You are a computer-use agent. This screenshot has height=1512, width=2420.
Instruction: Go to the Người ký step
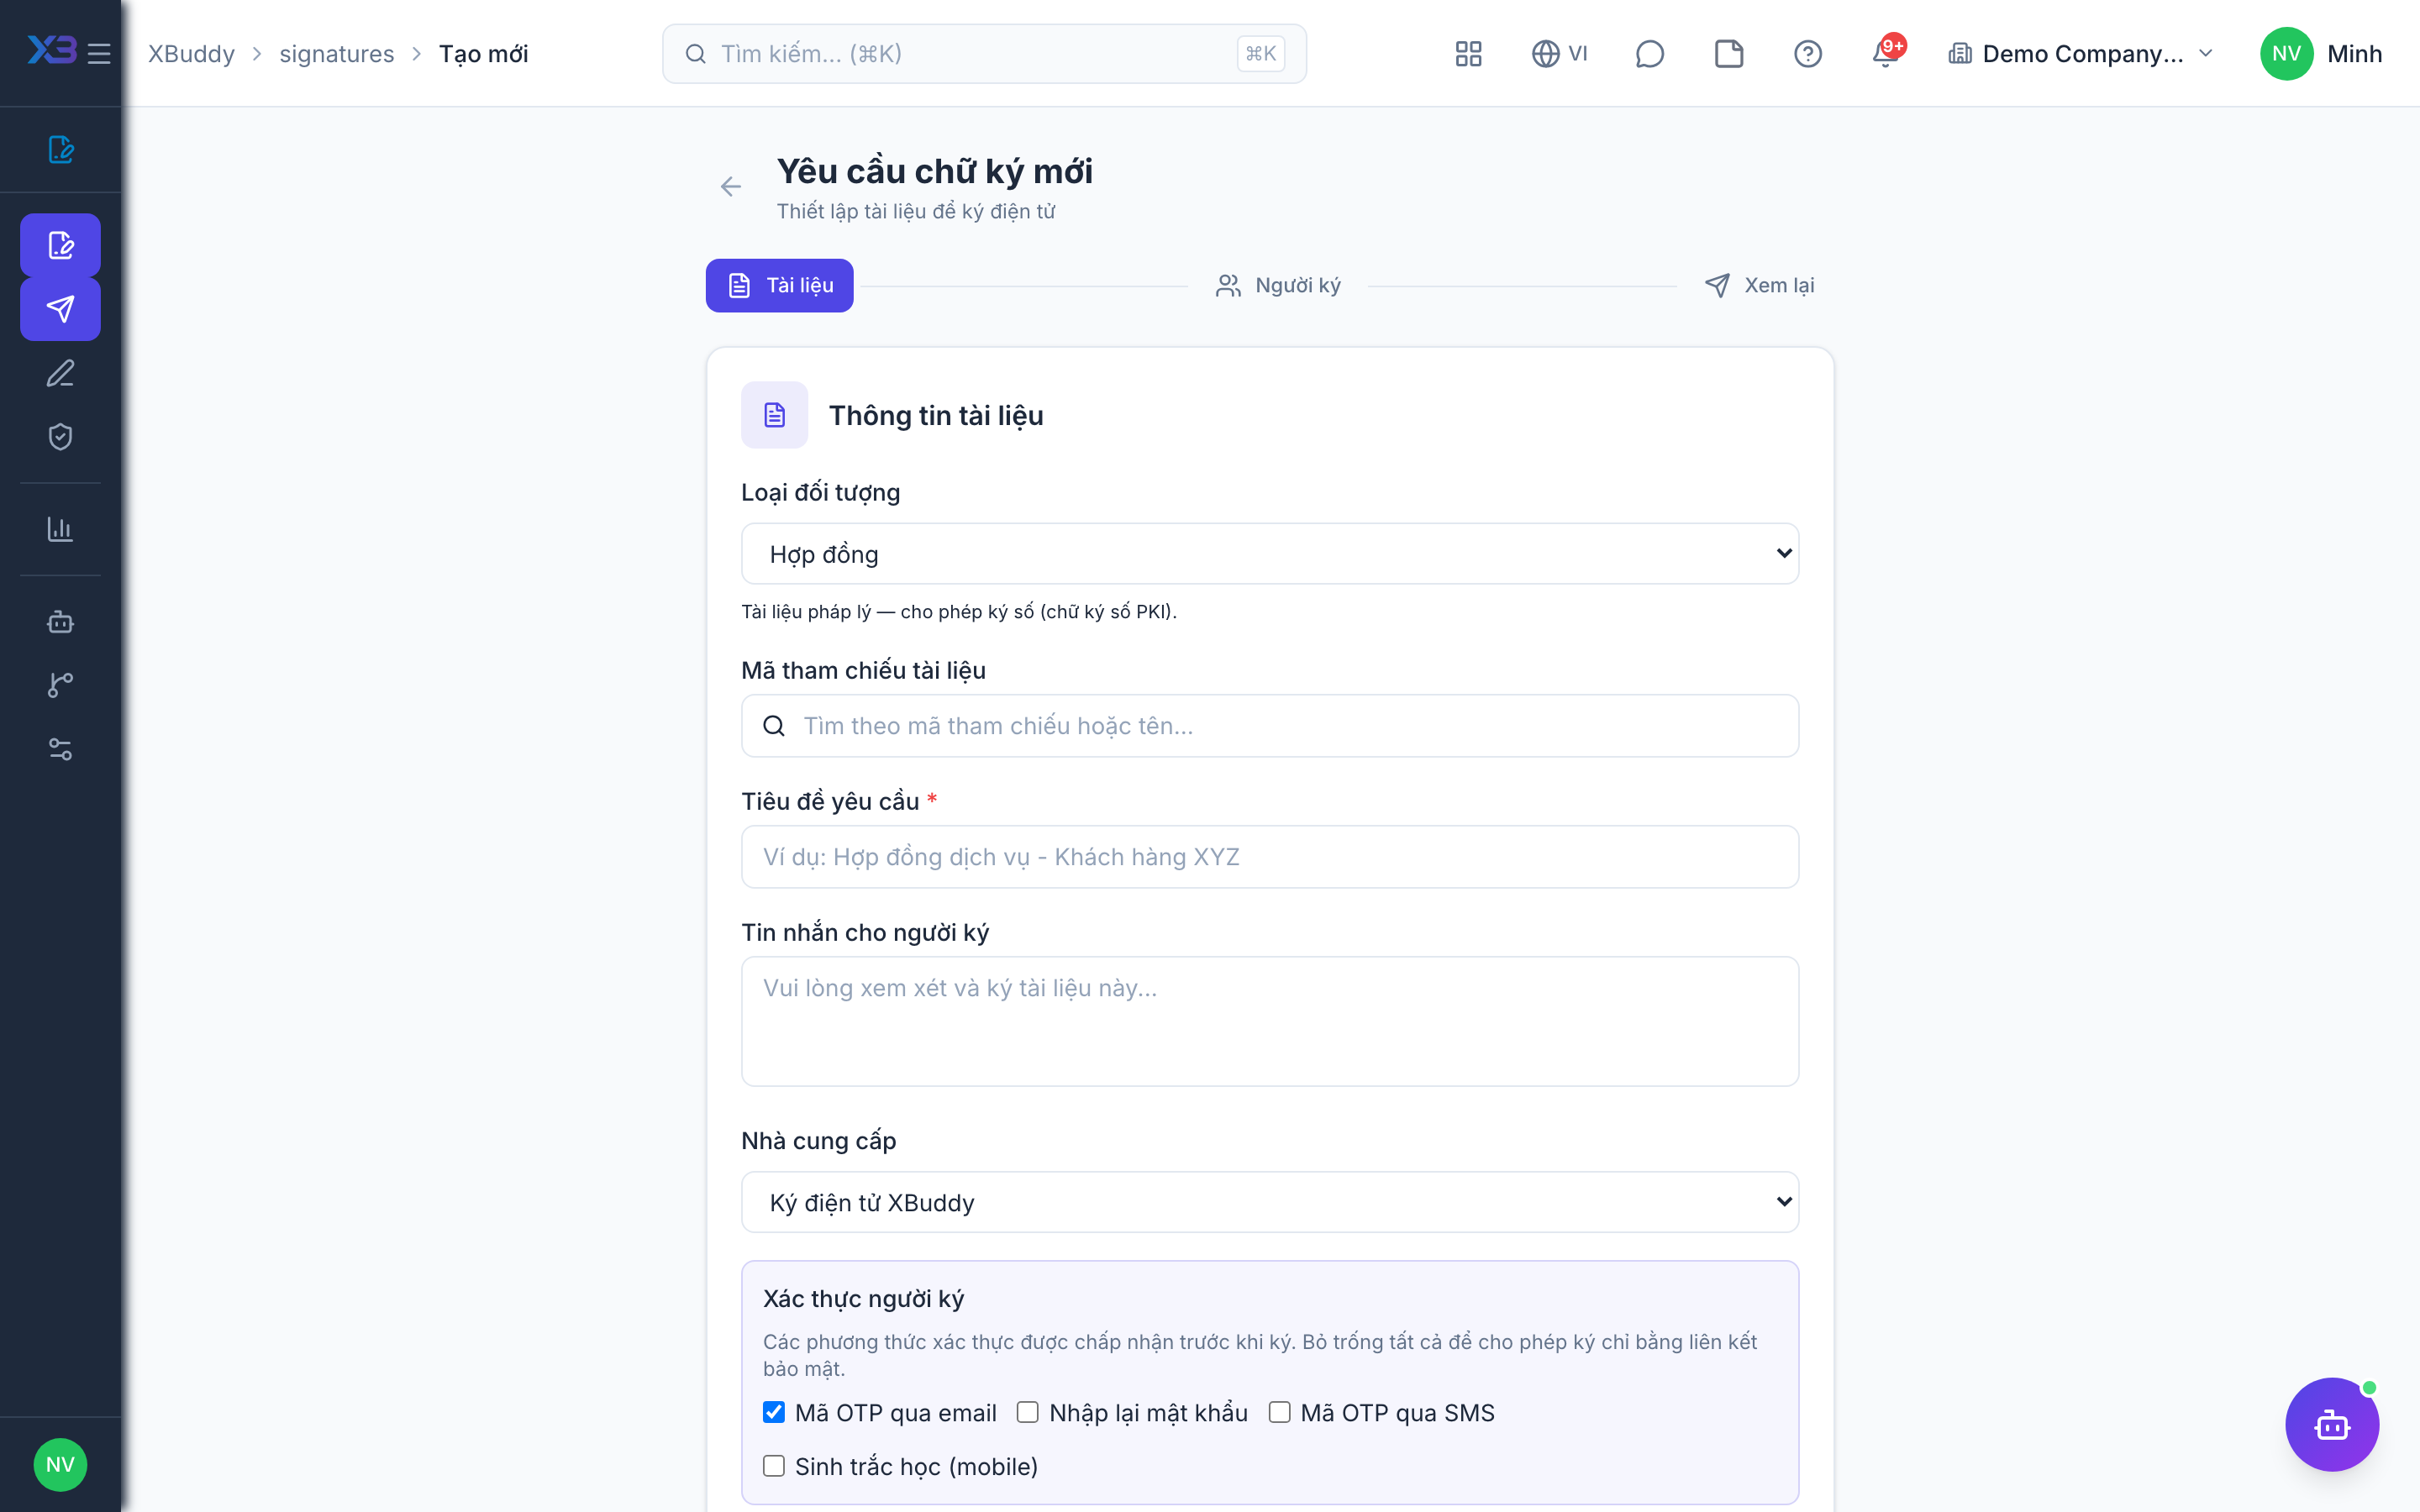(1278, 286)
